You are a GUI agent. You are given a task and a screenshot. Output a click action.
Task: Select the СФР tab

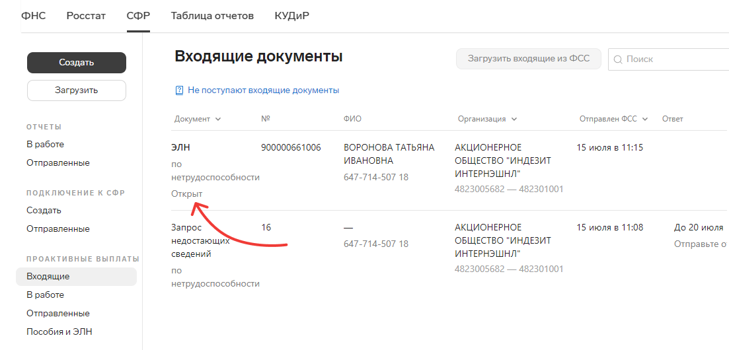pyautogui.click(x=138, y=16)
